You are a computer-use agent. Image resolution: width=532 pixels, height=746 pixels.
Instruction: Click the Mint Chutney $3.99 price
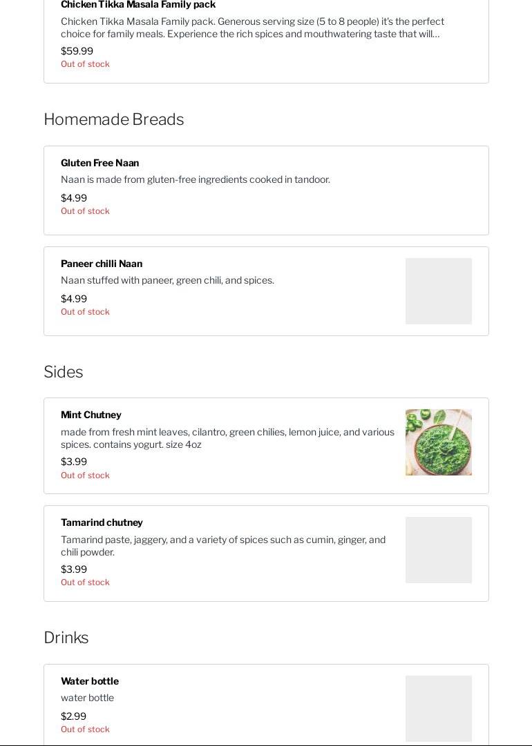(x=74, y=462)
